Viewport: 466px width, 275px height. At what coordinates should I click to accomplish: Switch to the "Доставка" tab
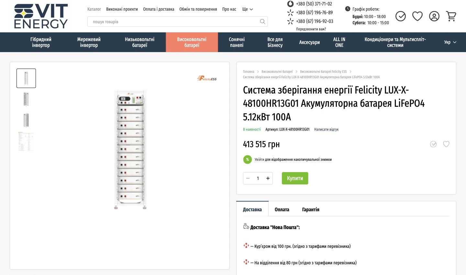pyautogui.click(x=252, y=209)
